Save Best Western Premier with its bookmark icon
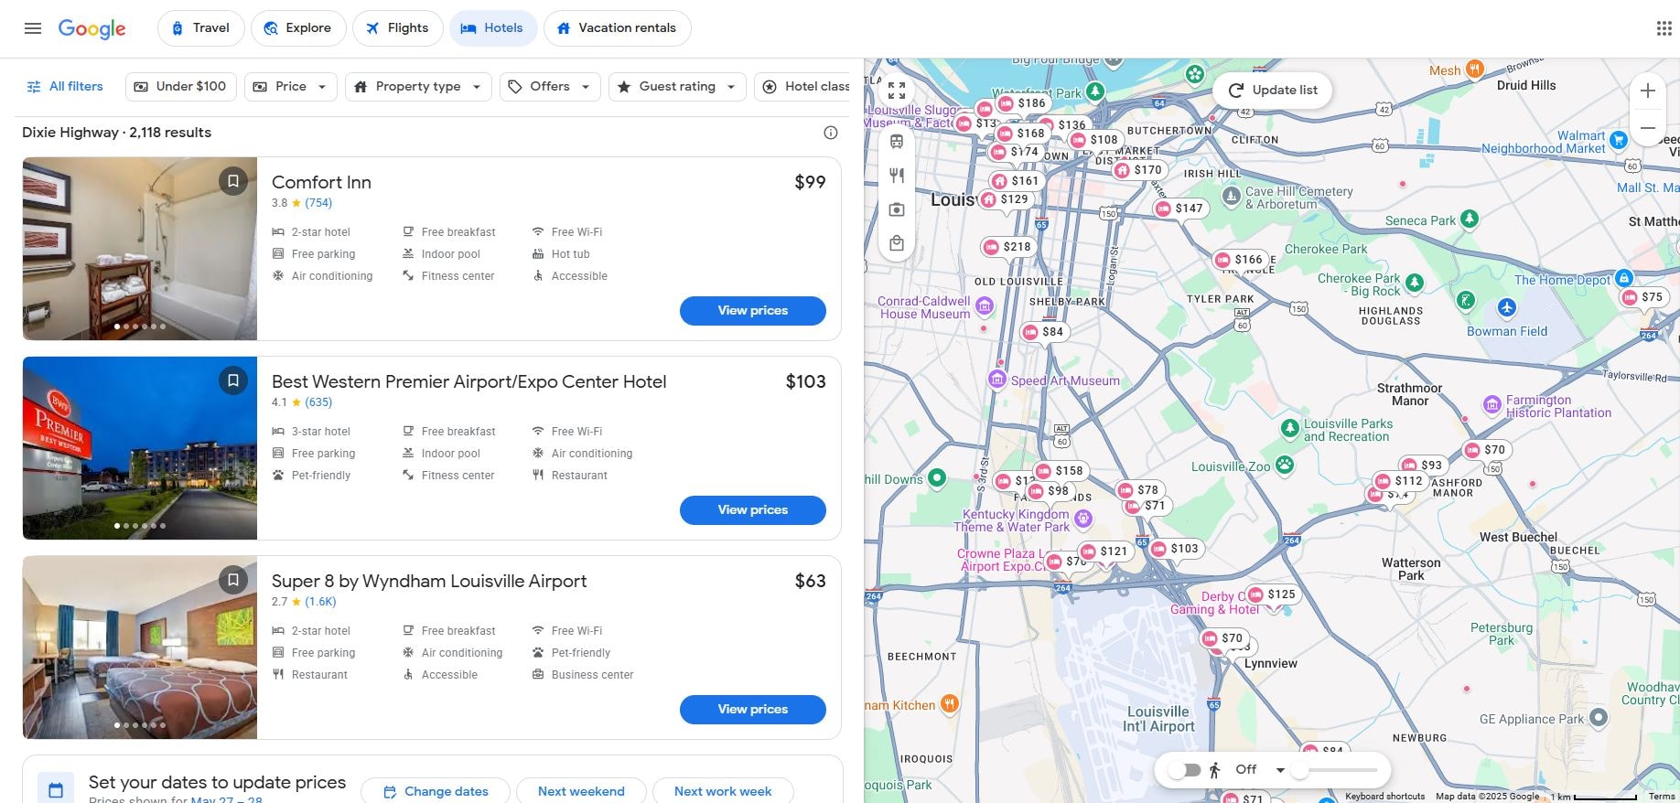 (x=233, y=380)
